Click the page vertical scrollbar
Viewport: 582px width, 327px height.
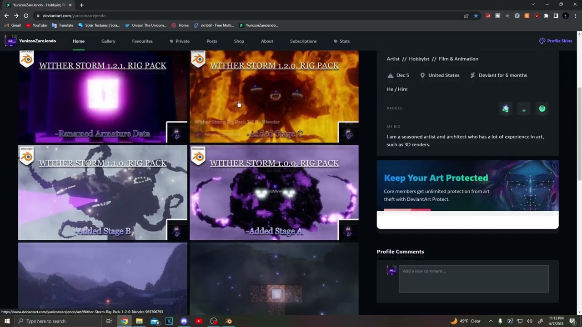pyautogui.click(x=579, y=134)
